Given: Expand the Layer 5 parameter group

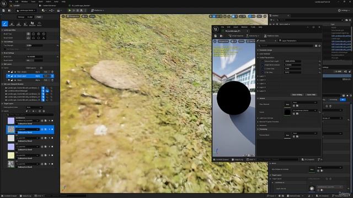Looking at the screenshot, I should point(258,91).
